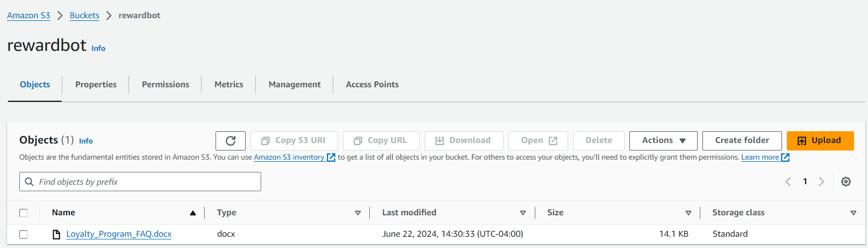Viewport: 868px width, 248px height.
Task: Toggle the select-all objects checkbox
Action: click(24, 213)
